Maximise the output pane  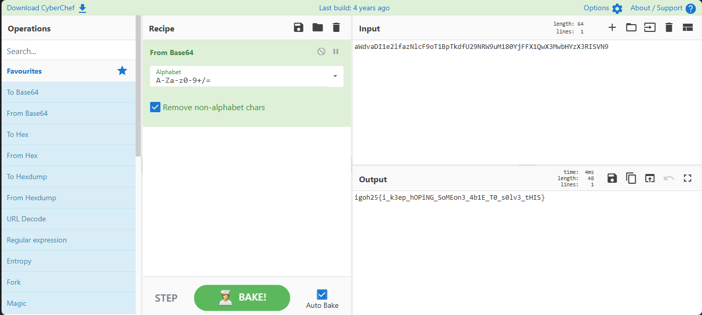pos(687,179)
